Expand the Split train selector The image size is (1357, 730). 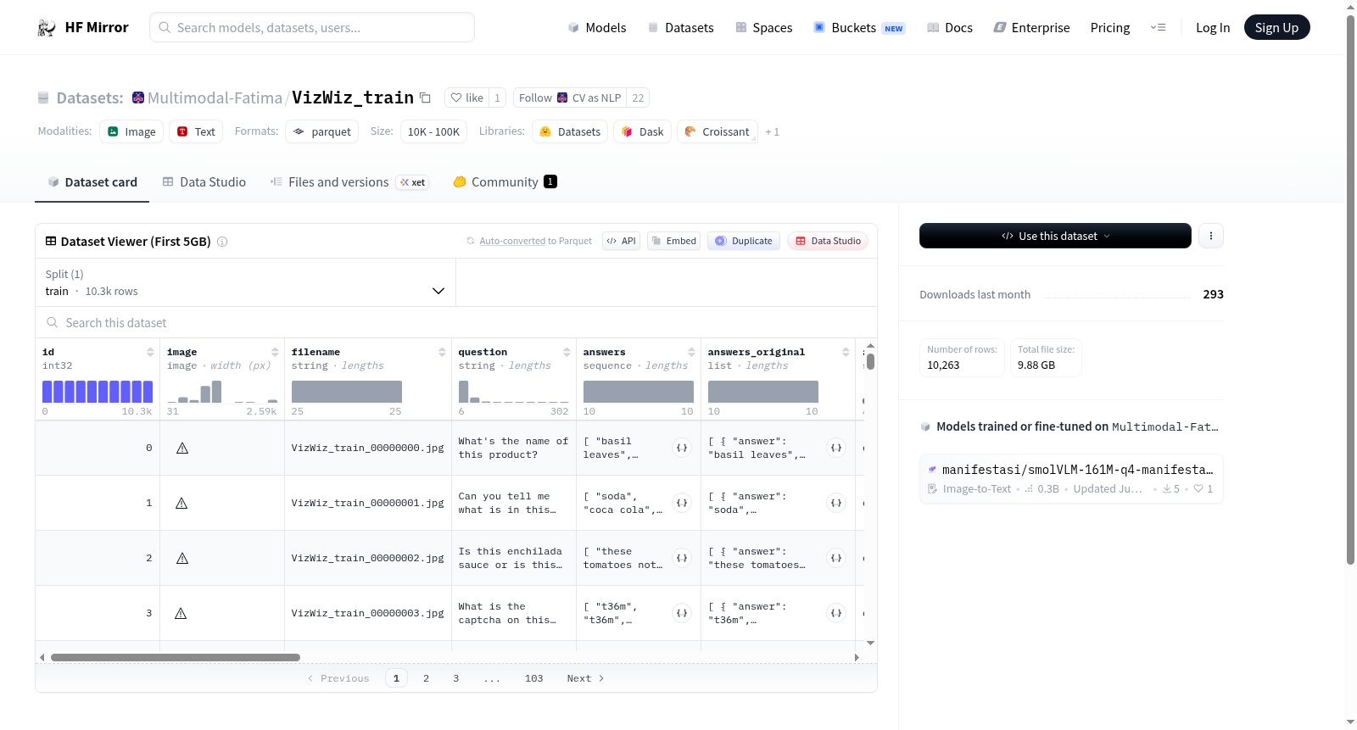tap(246, 283)
